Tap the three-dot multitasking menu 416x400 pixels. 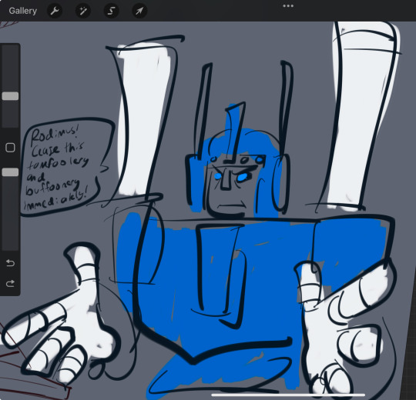pyautogui.click(x=288, y=6)
